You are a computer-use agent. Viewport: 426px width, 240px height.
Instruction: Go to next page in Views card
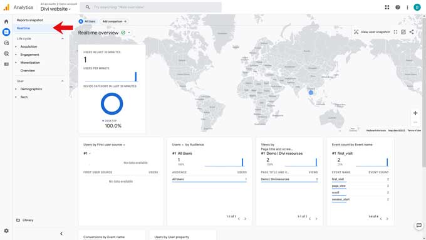point(316,219)
